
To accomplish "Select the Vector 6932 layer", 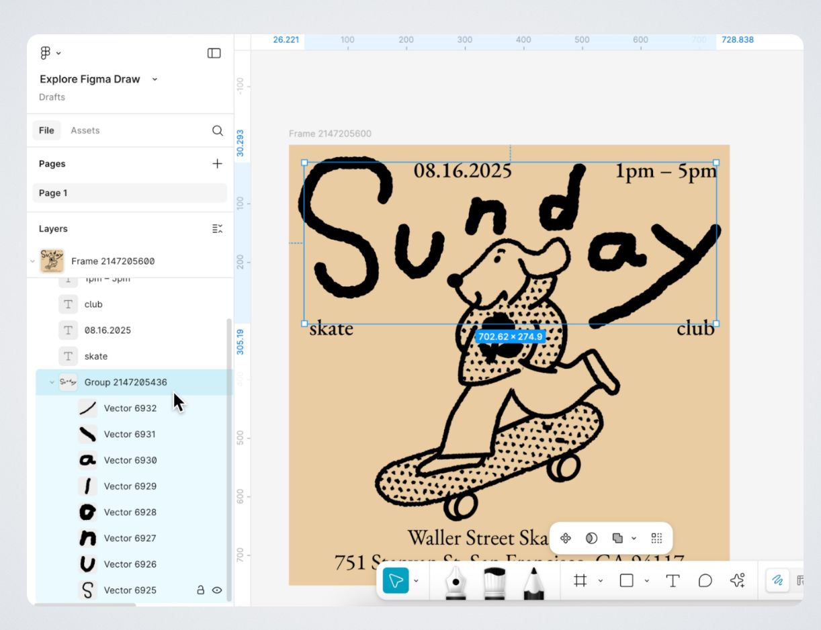I will [x=132, y=408].
